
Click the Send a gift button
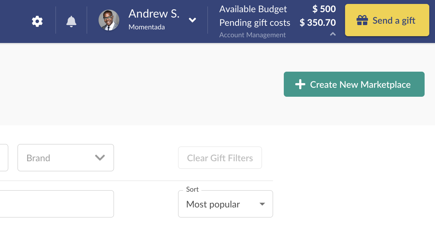tap(387, 20)
